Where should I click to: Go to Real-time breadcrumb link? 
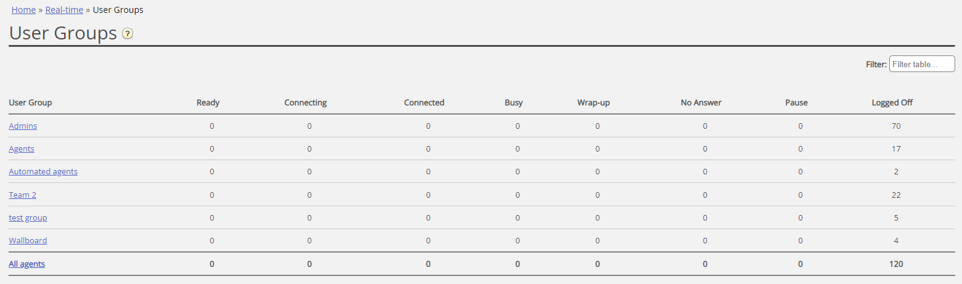click(x=64, y=10)
